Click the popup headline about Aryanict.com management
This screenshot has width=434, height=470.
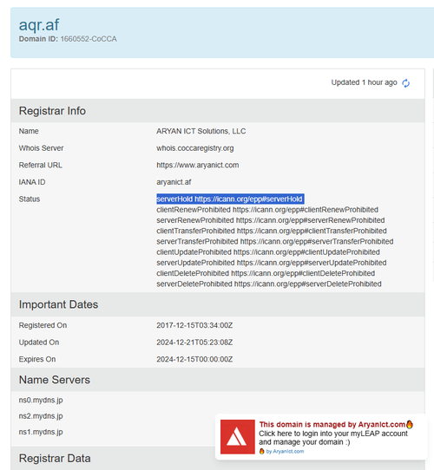[x=332, y=424]
